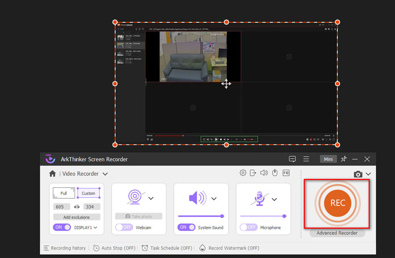The image size is (395, 258).
Task: Turn on the Microphone toggle
Action: (249, 227)
